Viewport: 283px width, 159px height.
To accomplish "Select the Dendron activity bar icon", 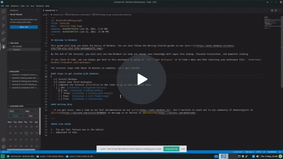I will click(x=4, y=47).
